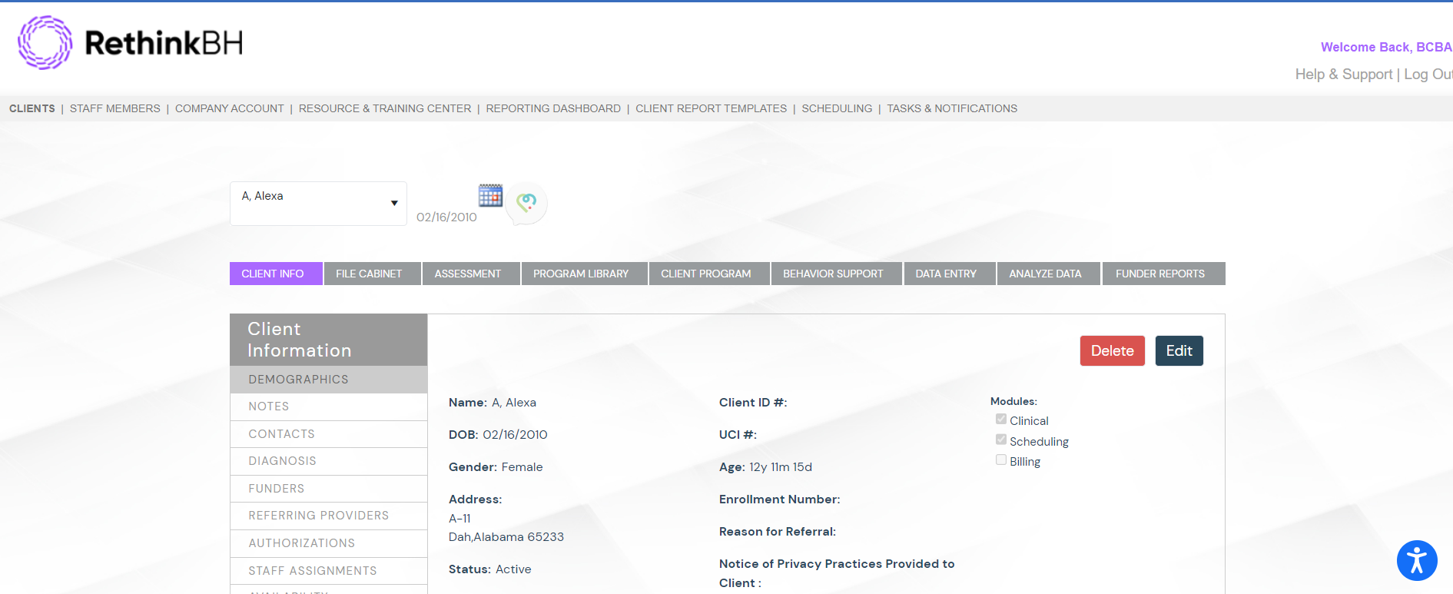Select Demographics in the sidebar
Image resolution: width=1453 pixels, height=594 pixels.
click(329, 380)
